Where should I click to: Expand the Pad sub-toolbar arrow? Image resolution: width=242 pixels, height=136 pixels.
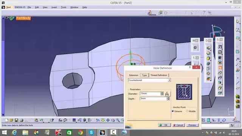222,49
